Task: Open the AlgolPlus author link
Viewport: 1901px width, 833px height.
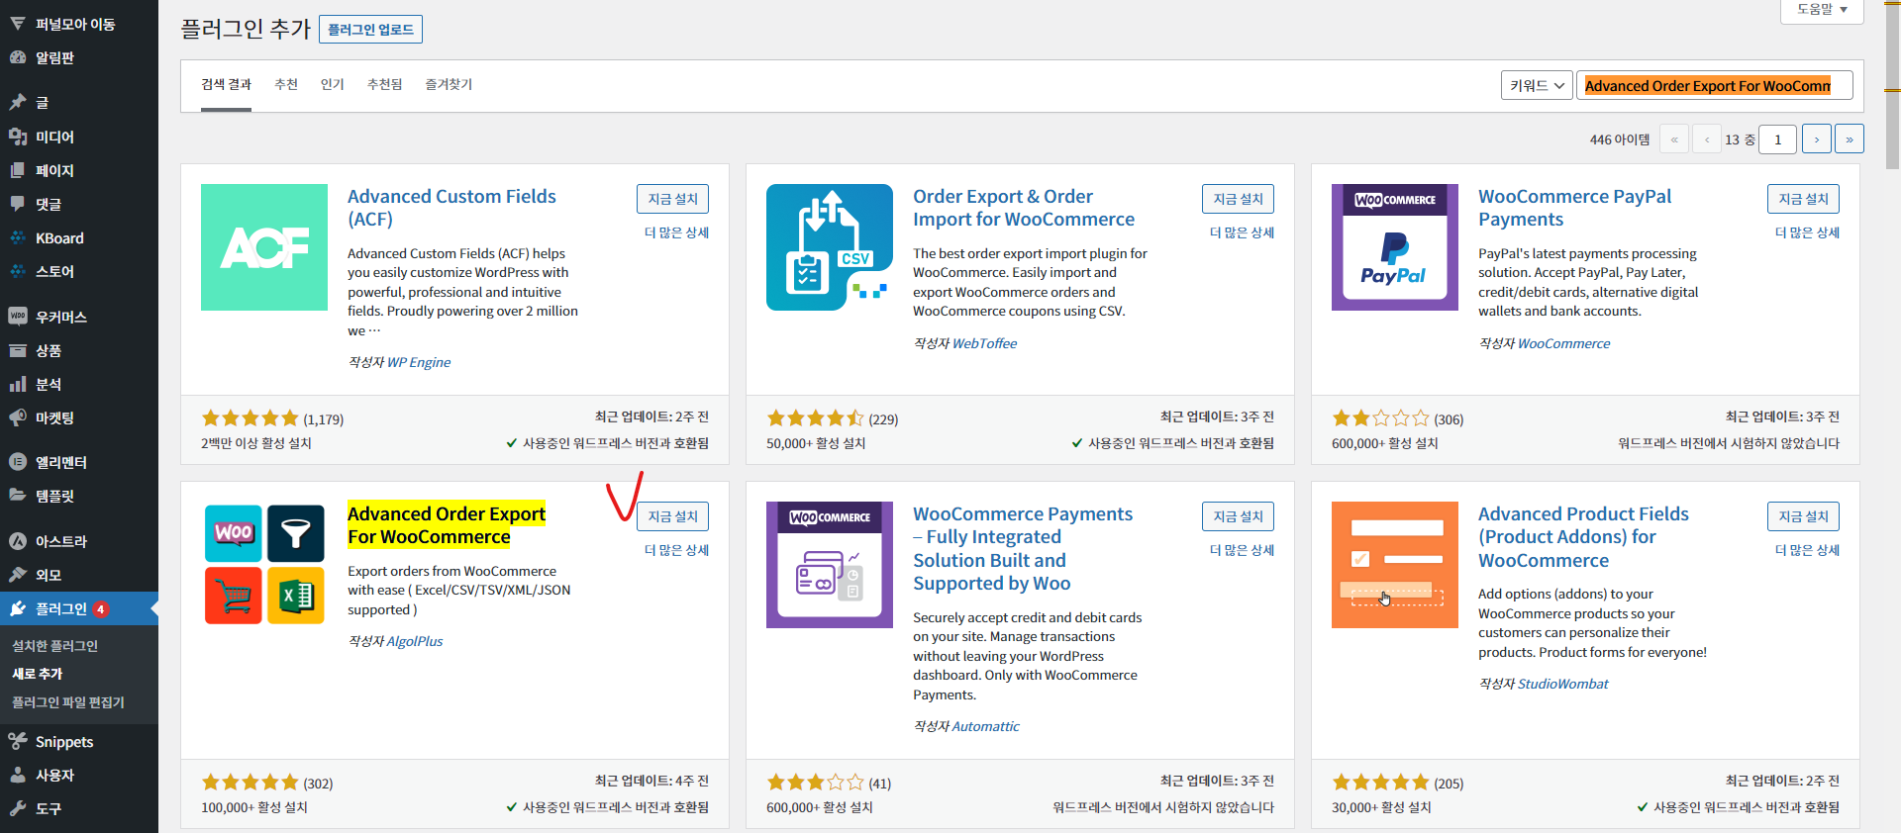Action: (415, 641)
